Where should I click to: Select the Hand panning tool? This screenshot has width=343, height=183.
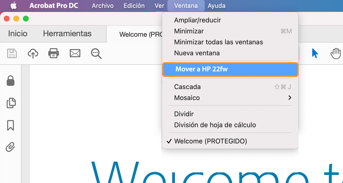pyautogui.click(x=336, y=53)
